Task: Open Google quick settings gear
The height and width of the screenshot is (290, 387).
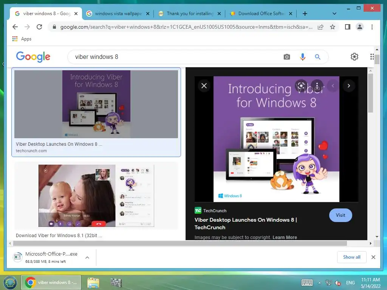Action: coord(354,57)
